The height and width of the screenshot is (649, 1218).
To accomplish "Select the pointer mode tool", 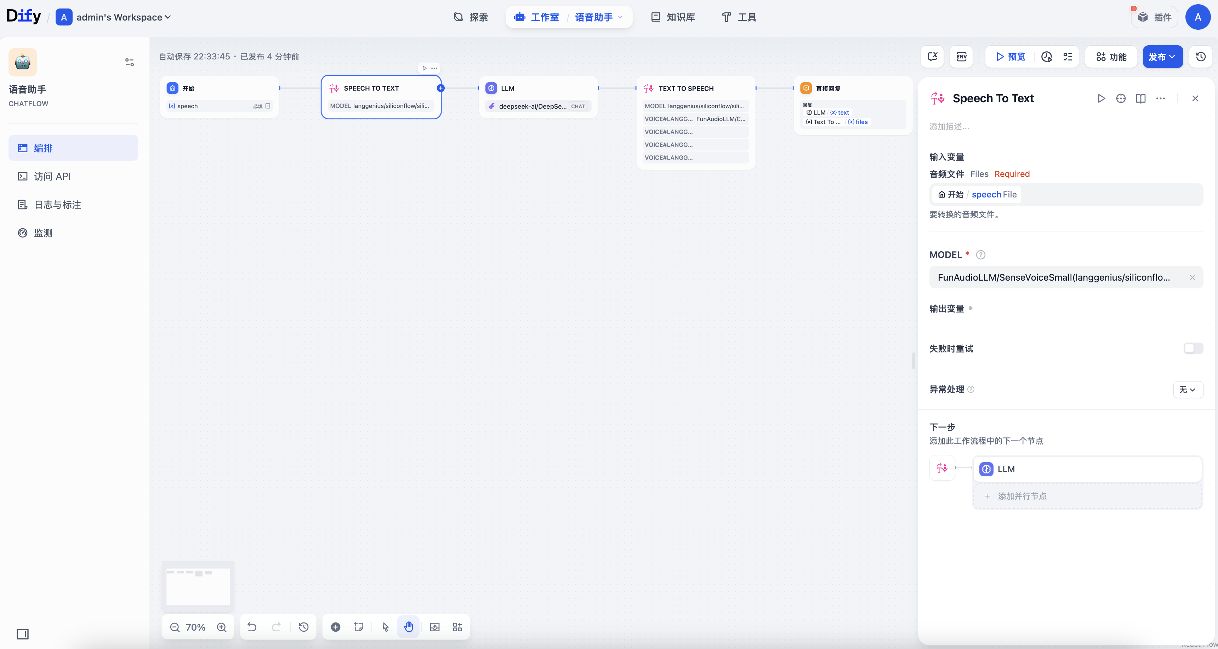I will coord(385,627).
